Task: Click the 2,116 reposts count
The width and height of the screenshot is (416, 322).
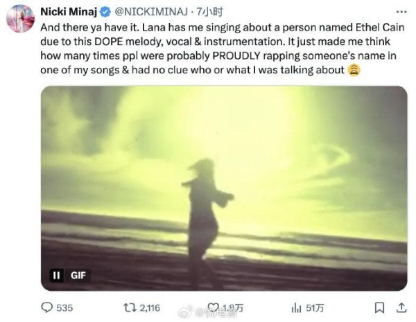Action: click(150, 307)
